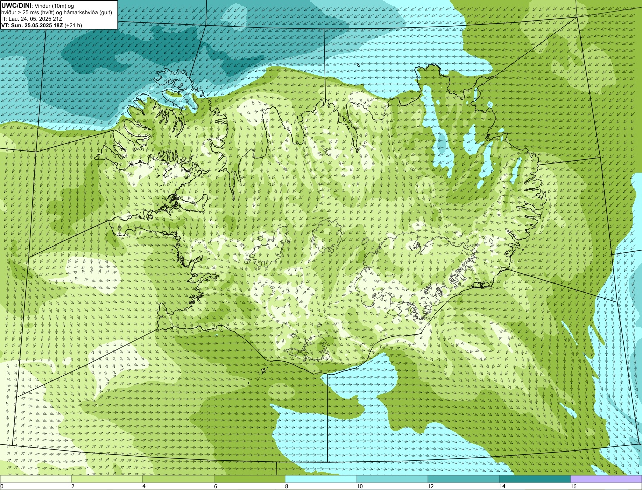
Task: Click the 'IT: Lau. 24. 05. 2025 21Z' line
Action: [32, 19]
